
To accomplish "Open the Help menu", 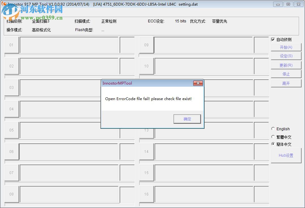I will [x=52, y=10].
